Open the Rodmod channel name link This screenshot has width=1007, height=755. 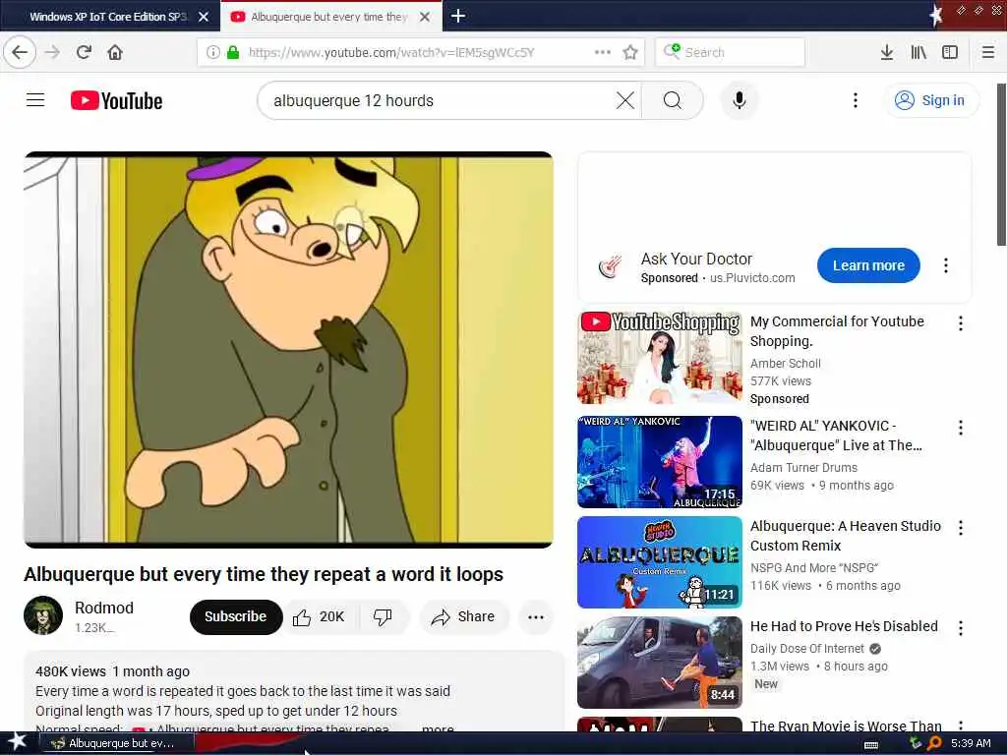(x=104, y=608)
